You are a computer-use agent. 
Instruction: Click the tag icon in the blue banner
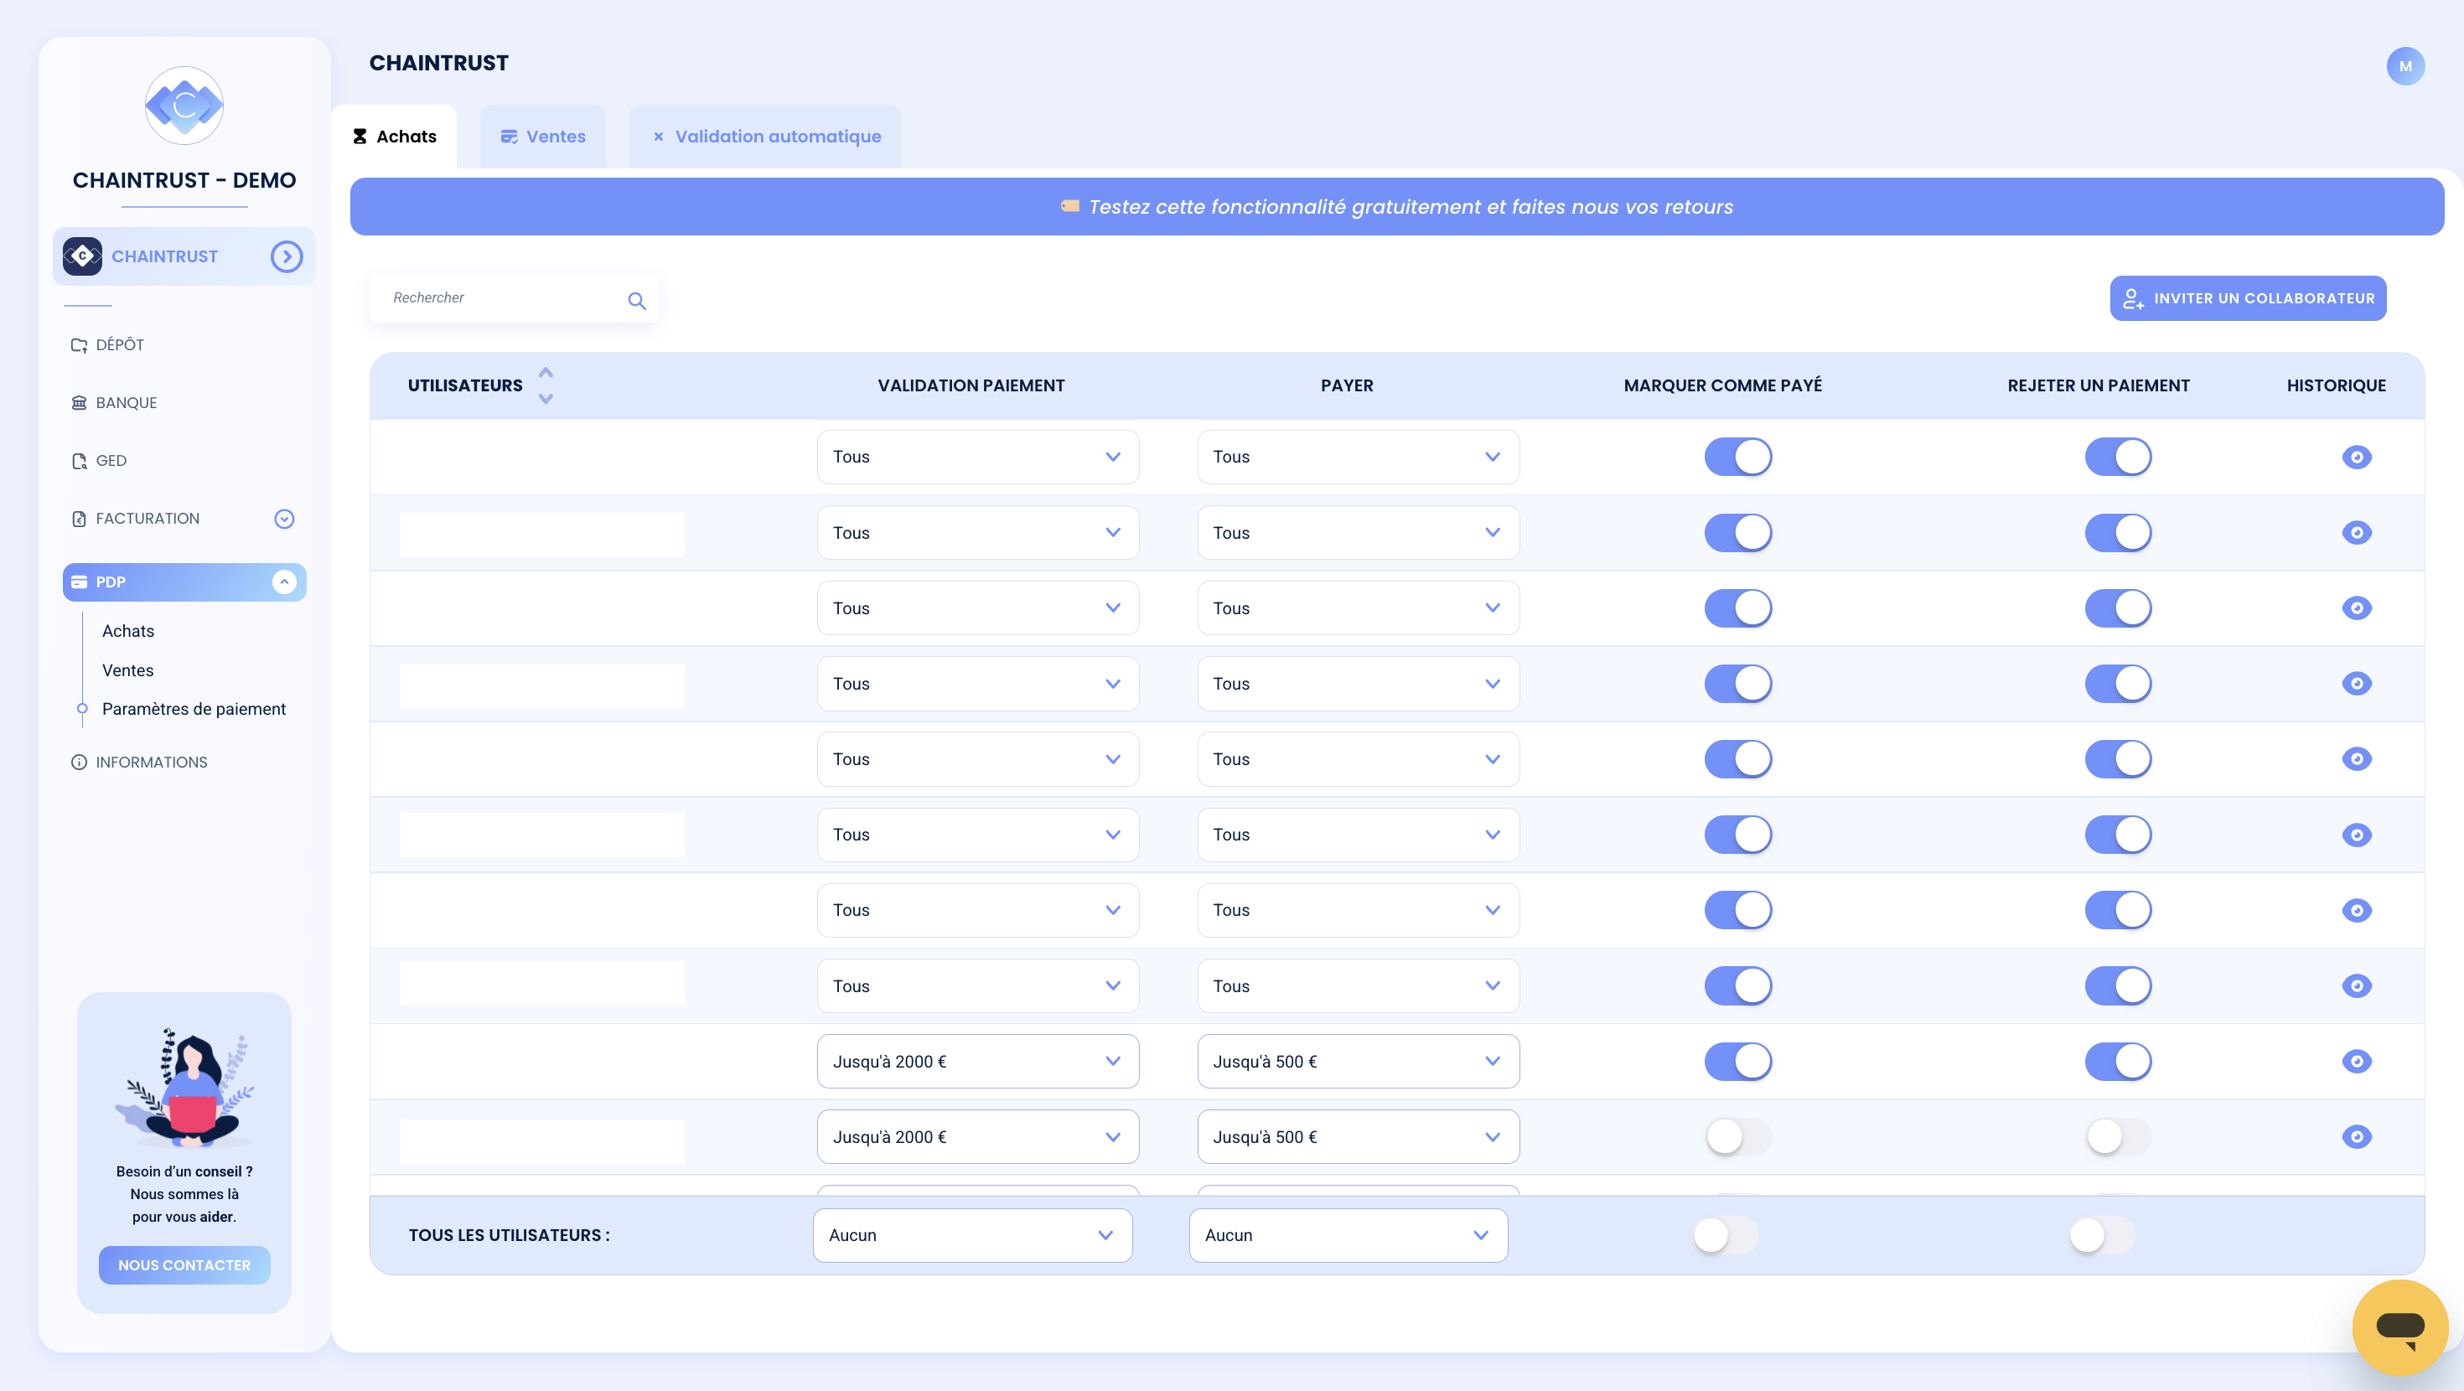click(x=1069, y=207)
